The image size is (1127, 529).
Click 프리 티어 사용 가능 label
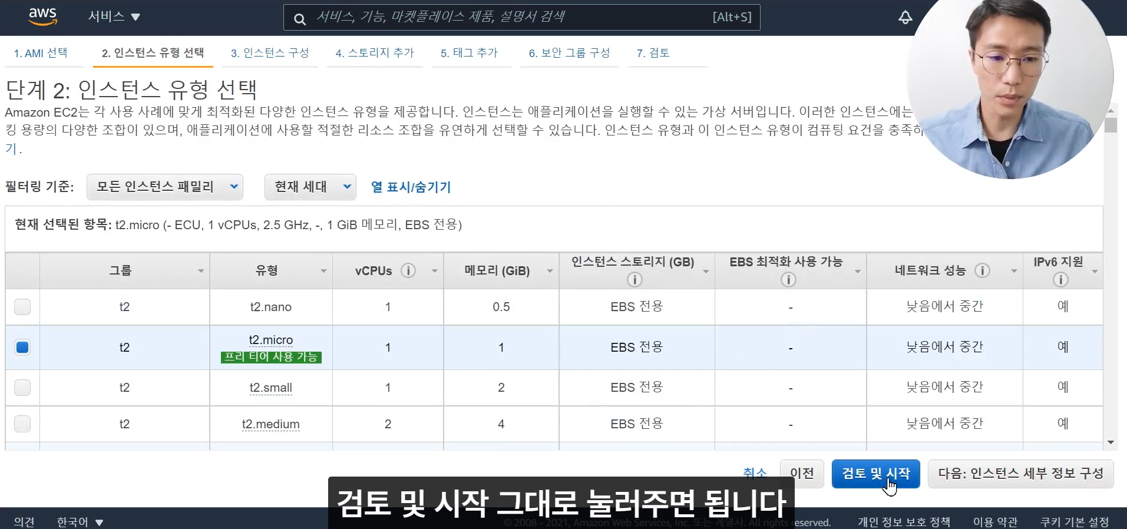(x=271, y=357)
